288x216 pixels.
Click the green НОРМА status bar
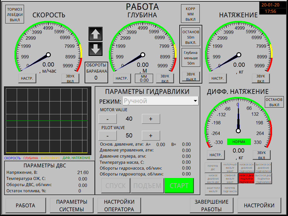coord(239,142)
